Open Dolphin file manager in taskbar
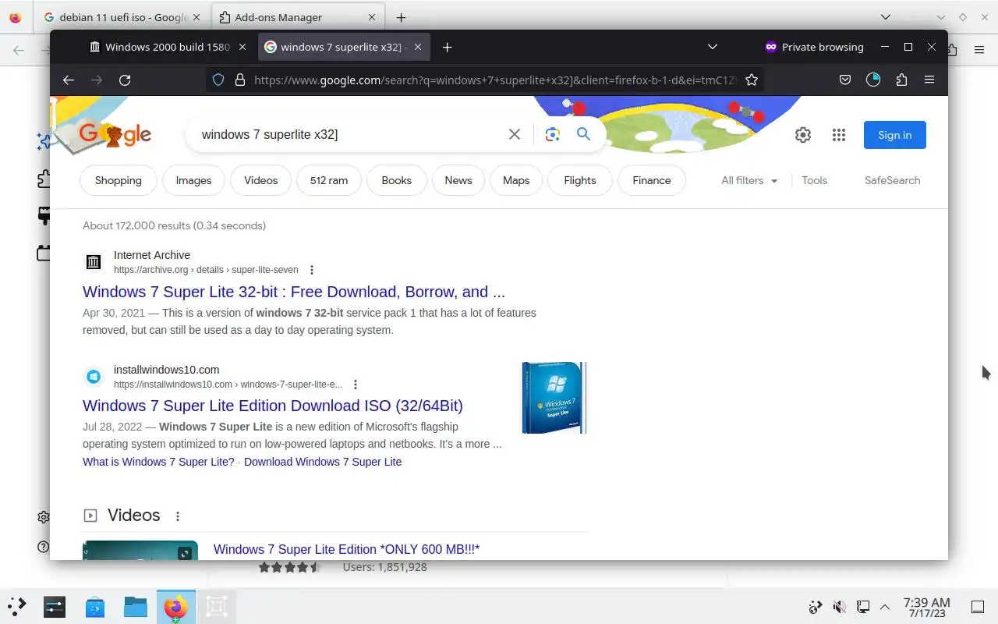998x624 pixels. click(136, 606)
